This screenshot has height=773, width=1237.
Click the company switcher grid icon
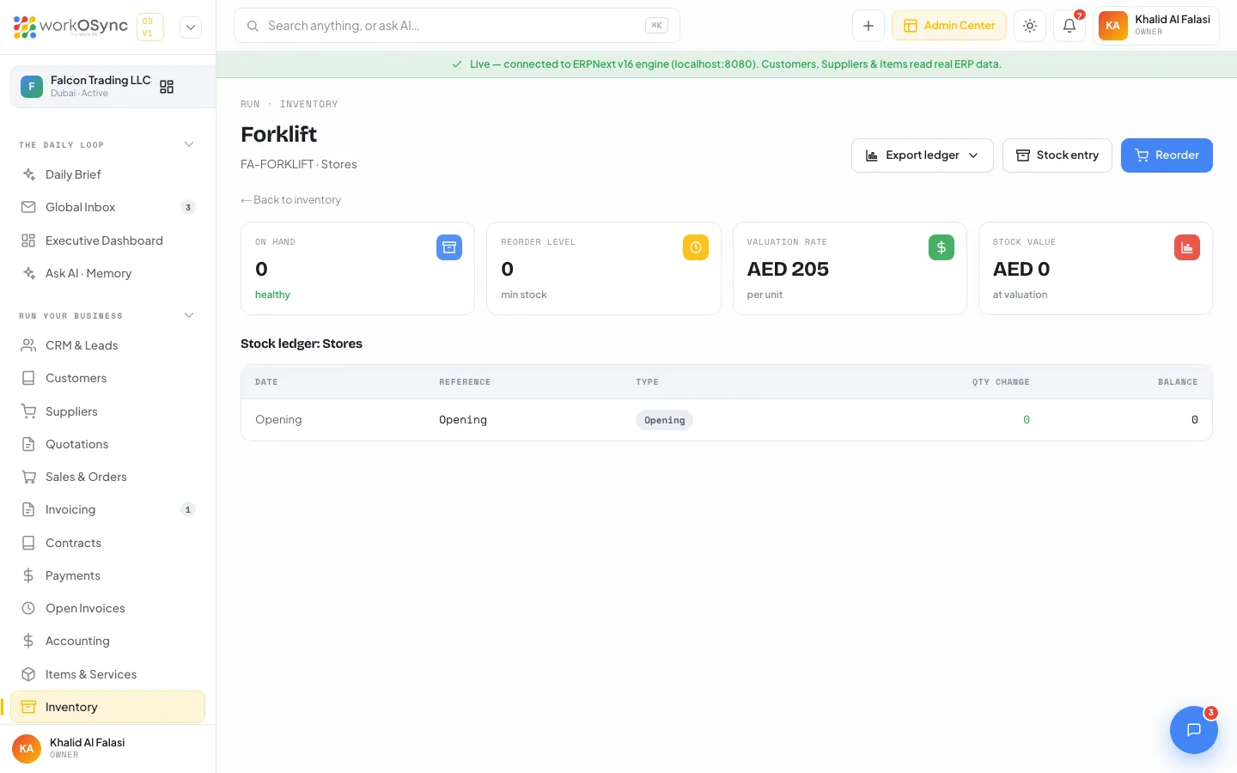167,87
